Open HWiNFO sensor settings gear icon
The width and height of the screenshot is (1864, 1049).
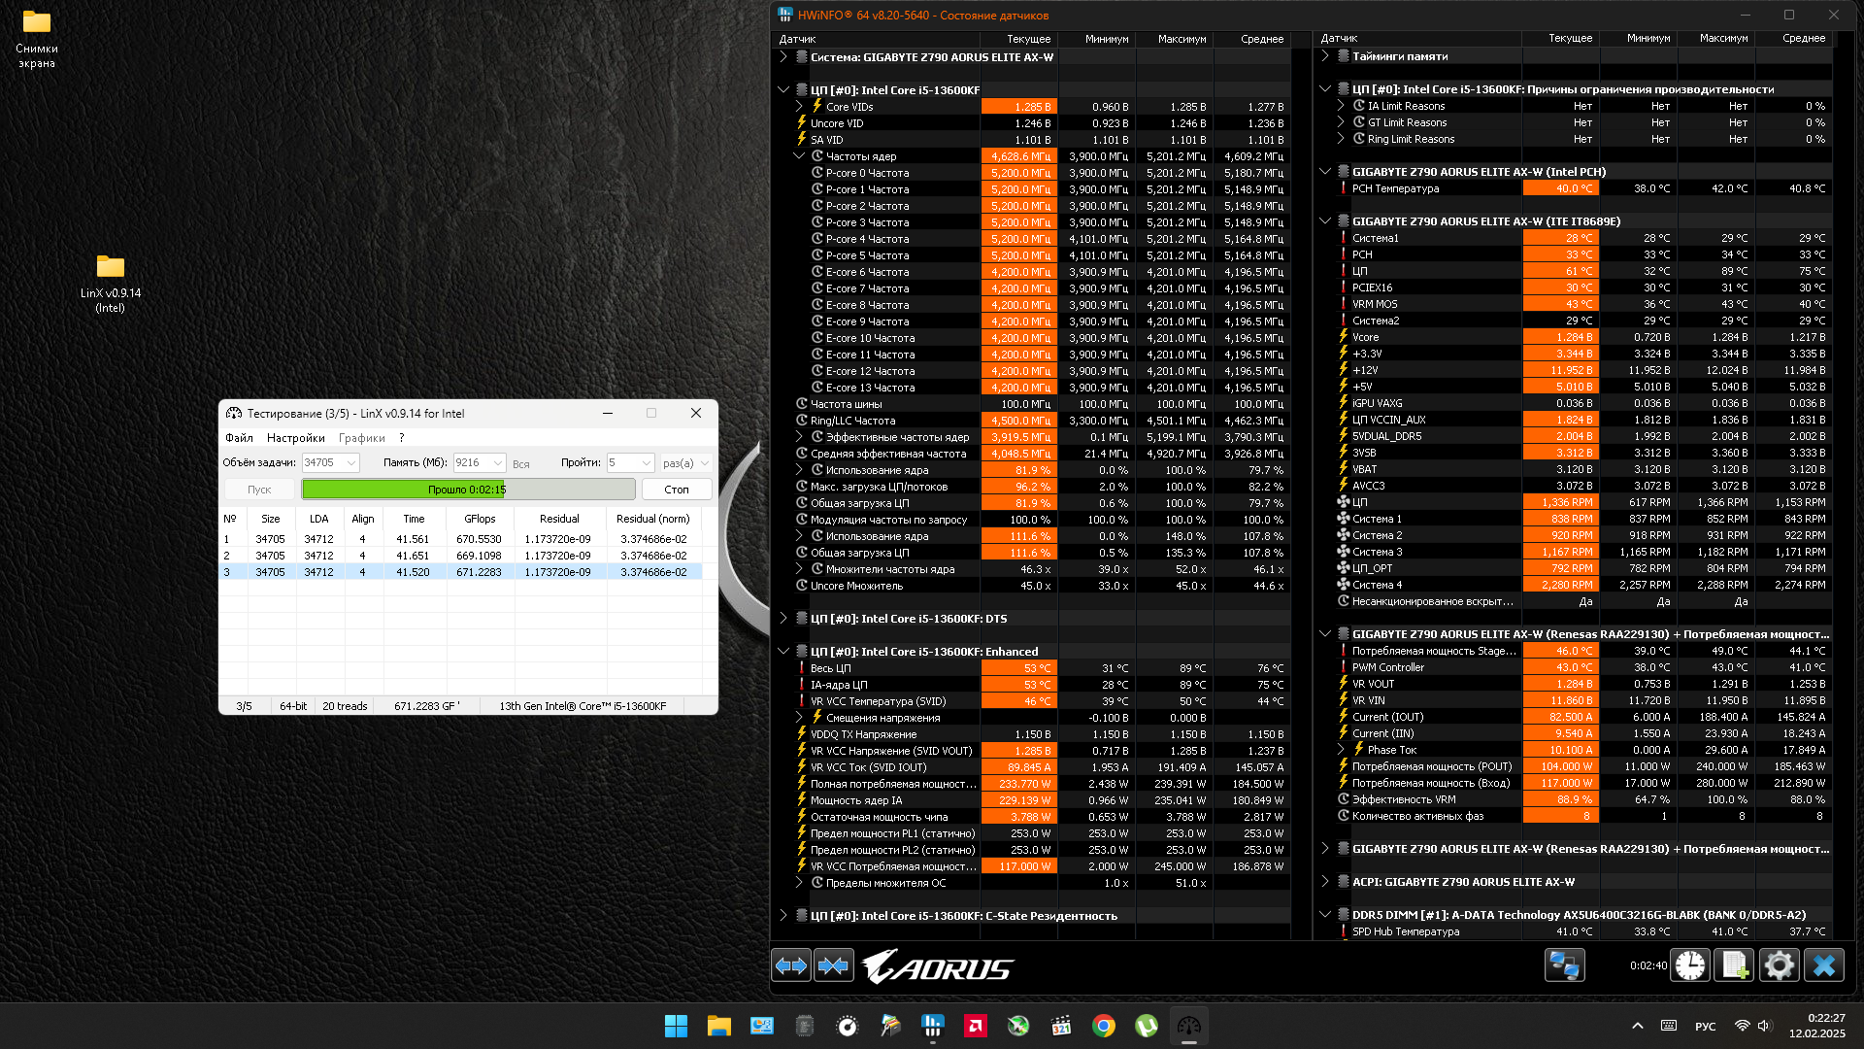point(1779,965)
